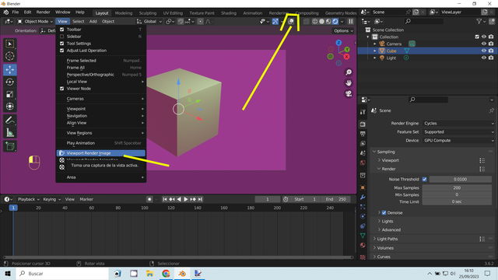The height and width of the screenshot is (280, 498).
Task: Open the Material properties tab icon
Action: point(363,245)
